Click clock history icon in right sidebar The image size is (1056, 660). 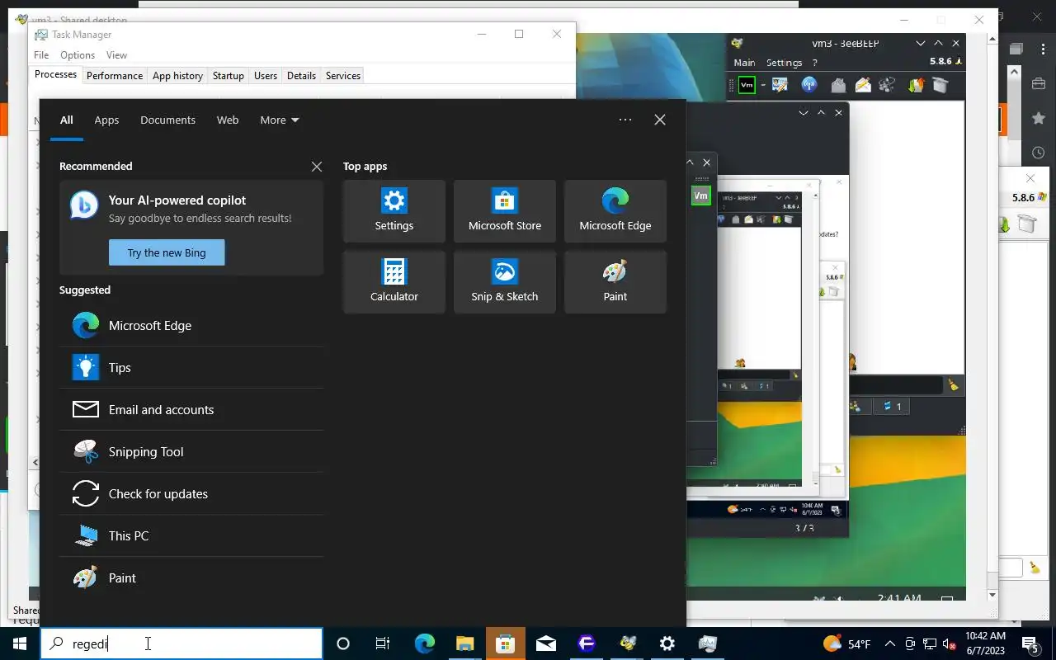pyautogui.click(x=1039, y=153)
